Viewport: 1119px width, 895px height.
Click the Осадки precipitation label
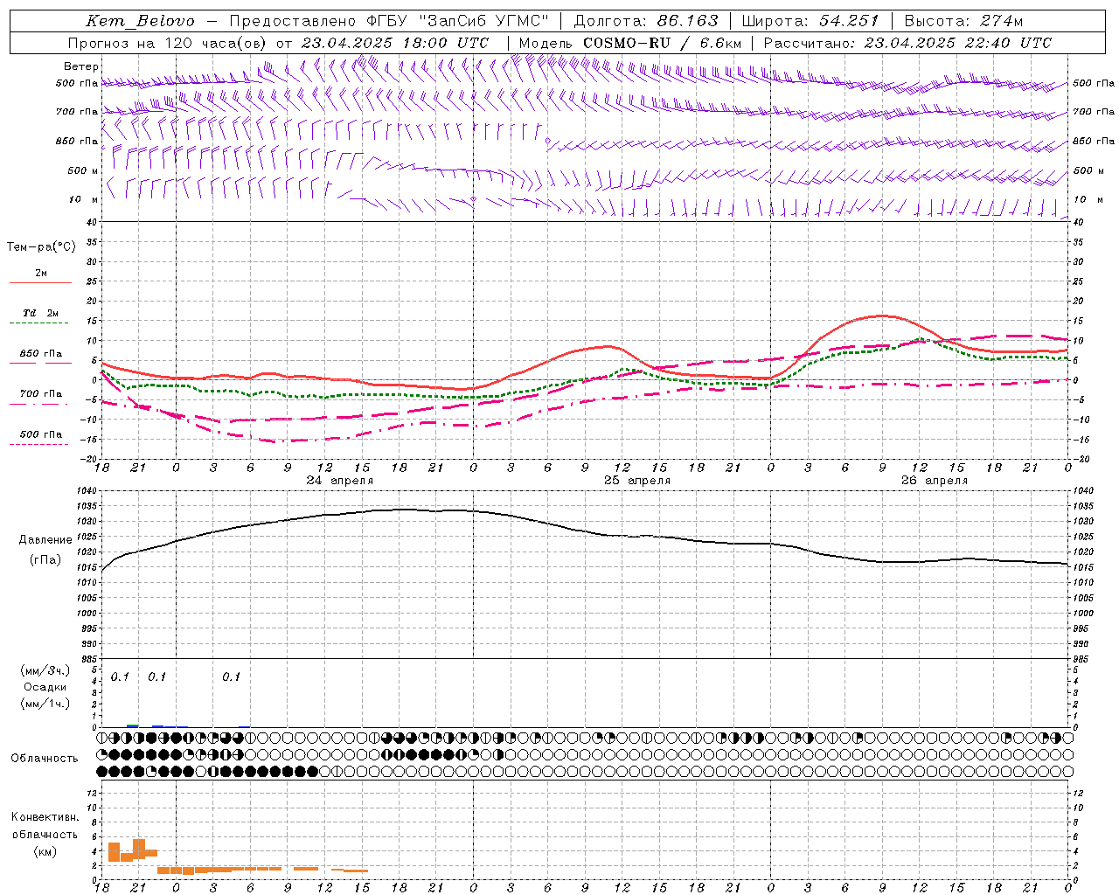(x=45, y=687)
